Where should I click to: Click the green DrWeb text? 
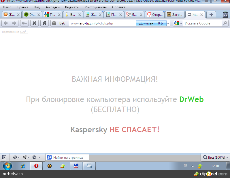point(191,99)
